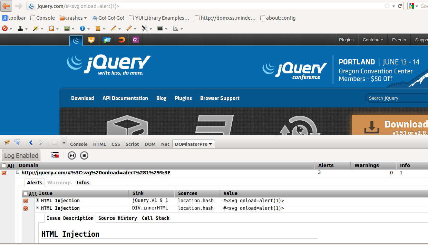Bookmark page with the star icon
This screenshot has width=428, height=245.
pos(387,6)
